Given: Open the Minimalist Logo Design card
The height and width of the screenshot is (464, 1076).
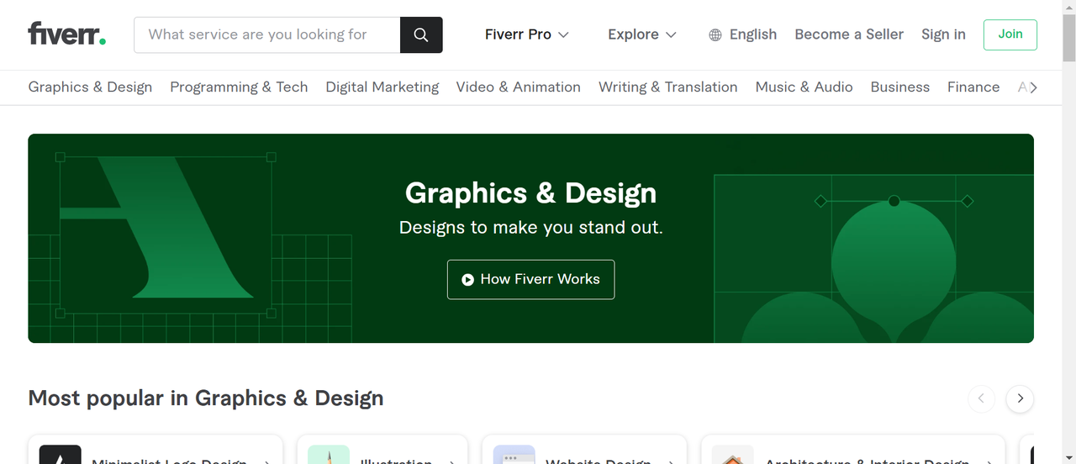Looking at the screenshot, I should click(156, 450).
